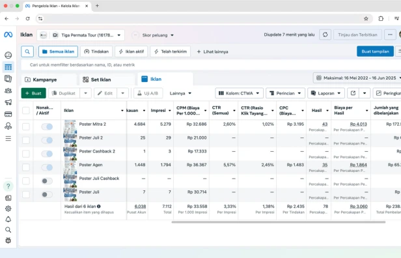Click the Buat tampilan button
Screen dimensions: 401x258
[x=375, y=51]
